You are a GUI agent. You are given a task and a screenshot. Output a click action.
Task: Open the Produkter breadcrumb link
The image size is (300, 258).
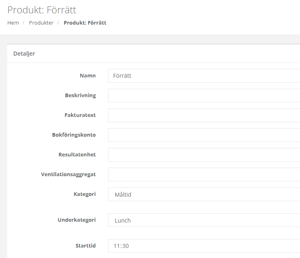click(41, 23)
